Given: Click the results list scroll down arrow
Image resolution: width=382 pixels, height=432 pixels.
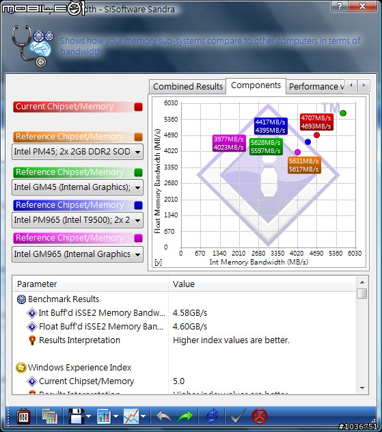Looking at the screenshot, I should click(362, 388).
